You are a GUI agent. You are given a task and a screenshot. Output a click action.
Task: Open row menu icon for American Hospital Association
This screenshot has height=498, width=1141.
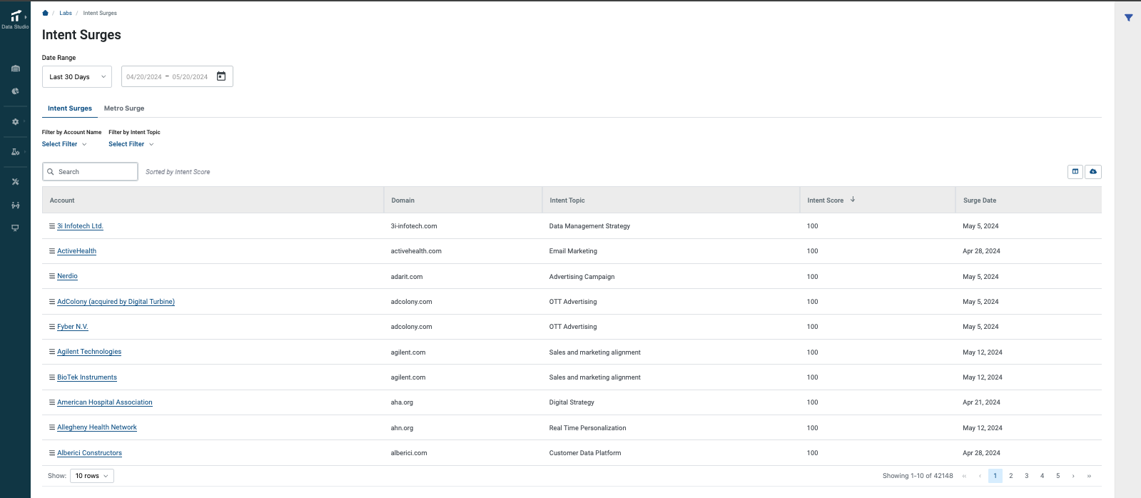[52, 402]
